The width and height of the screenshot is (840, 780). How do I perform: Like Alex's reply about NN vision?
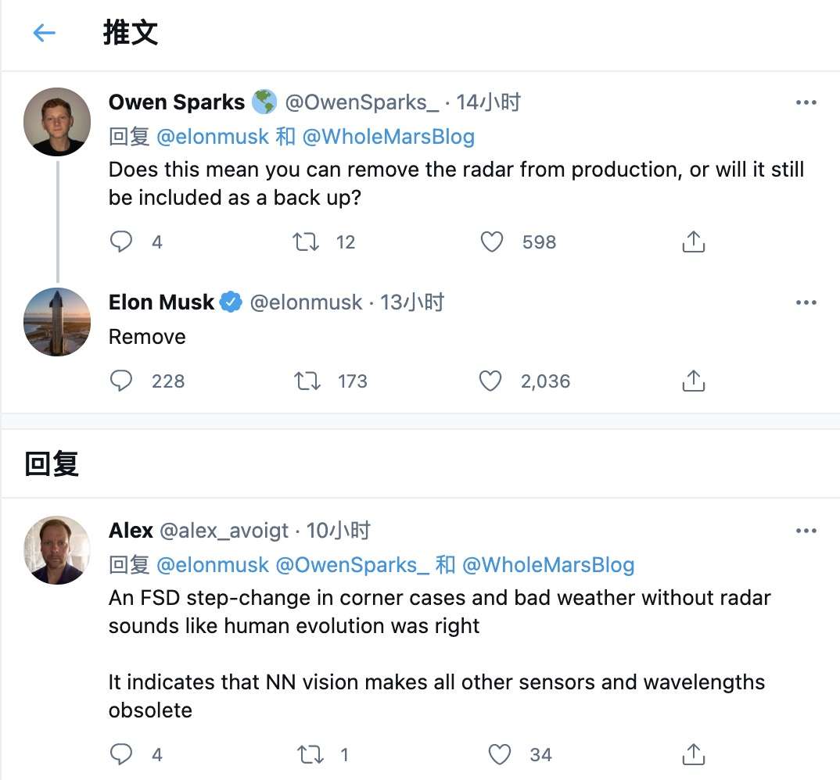click(499, 754)
